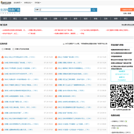Open sidebar listing 店铺转让 (1202)
The image size is (134, 134).
pos(118,121)
